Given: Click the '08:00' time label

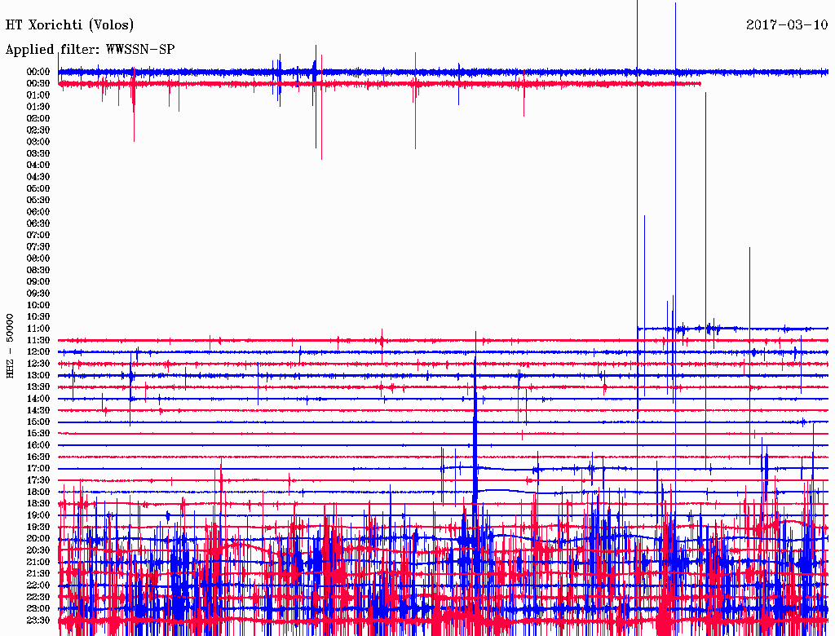Looking at the screenshot, I should (38, 258).
